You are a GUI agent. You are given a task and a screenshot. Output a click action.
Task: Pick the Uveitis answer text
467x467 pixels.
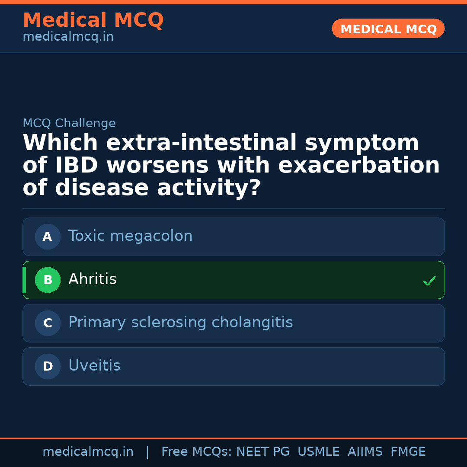pos(94,366)
